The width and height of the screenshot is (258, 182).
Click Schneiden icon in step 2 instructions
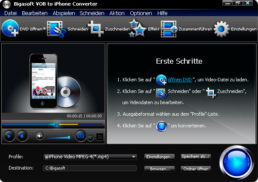click(x=161, y=93)
